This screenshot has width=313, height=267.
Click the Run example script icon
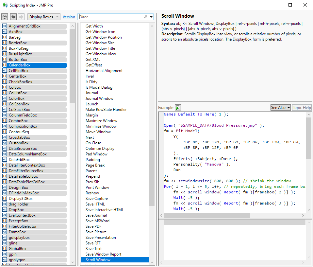[178, 108]
